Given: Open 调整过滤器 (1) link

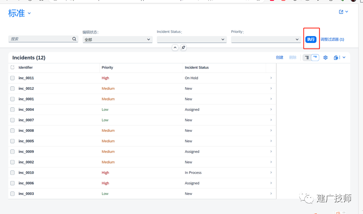Looking at the screenshot, I should [x=332, y=40].
